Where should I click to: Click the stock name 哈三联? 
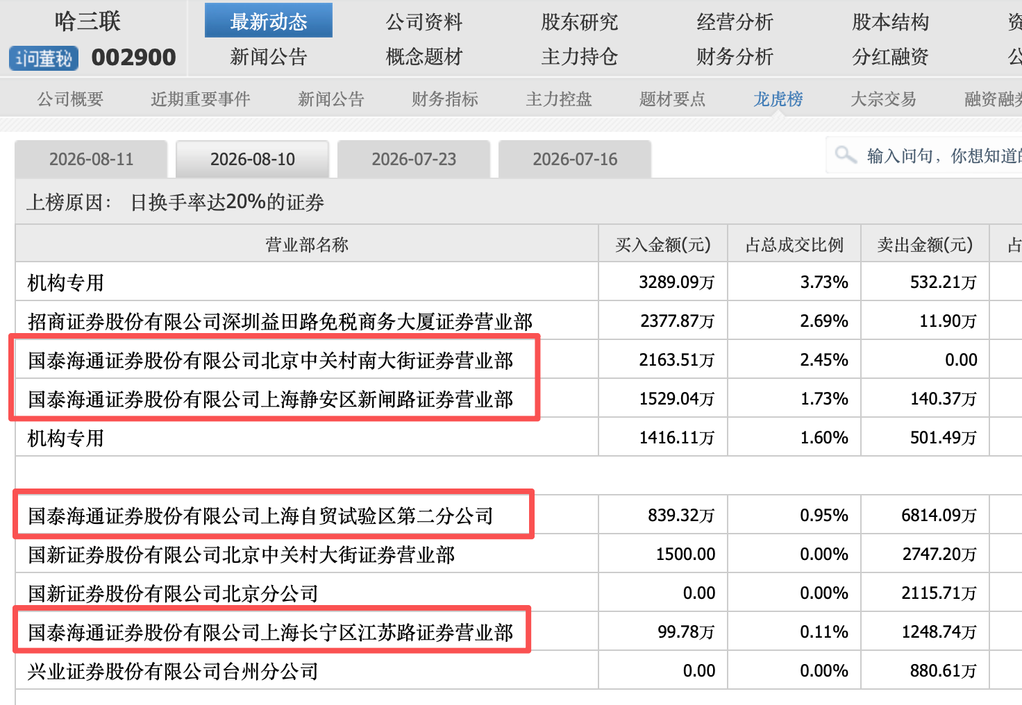(x=87, y=22)
